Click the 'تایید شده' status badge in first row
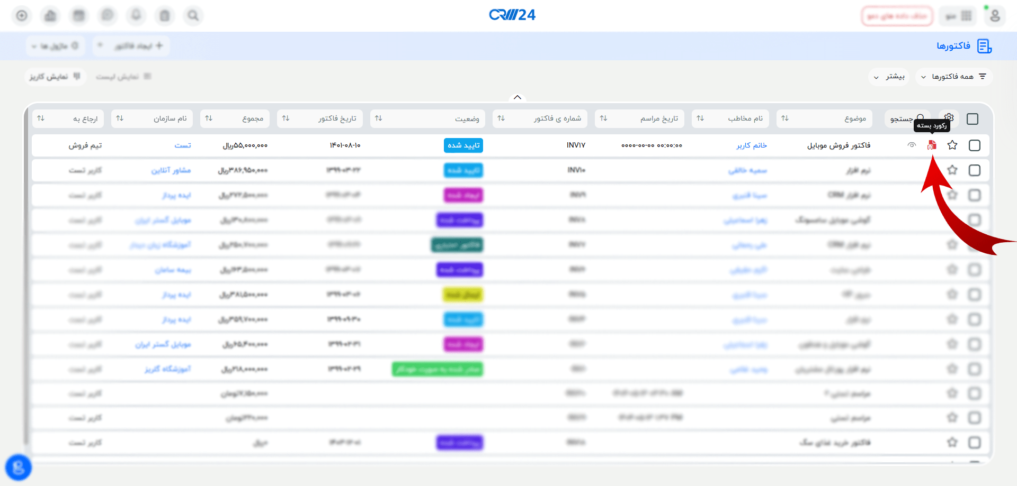The width and height of the screenshot is (1017, 486). pos(463,145)
